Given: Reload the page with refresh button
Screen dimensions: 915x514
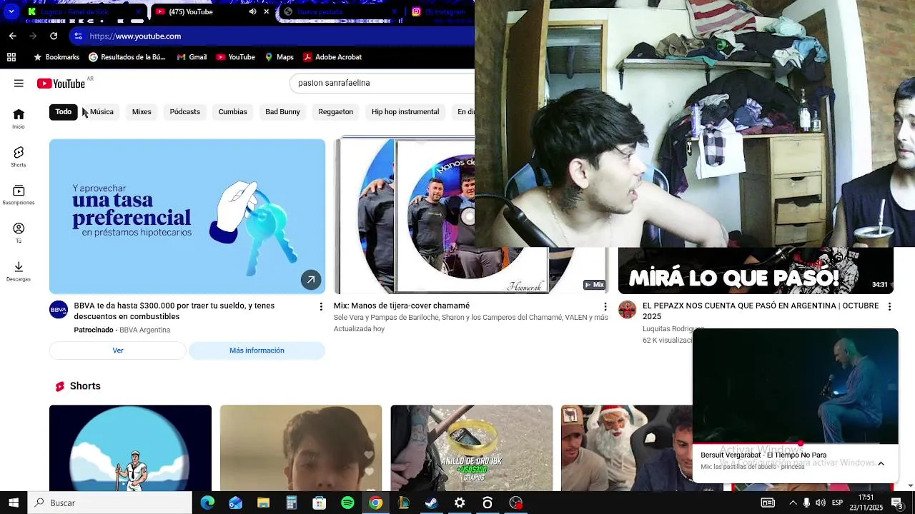Looking at the screenshot, I should pyautogui.click(x=54, y=36).
